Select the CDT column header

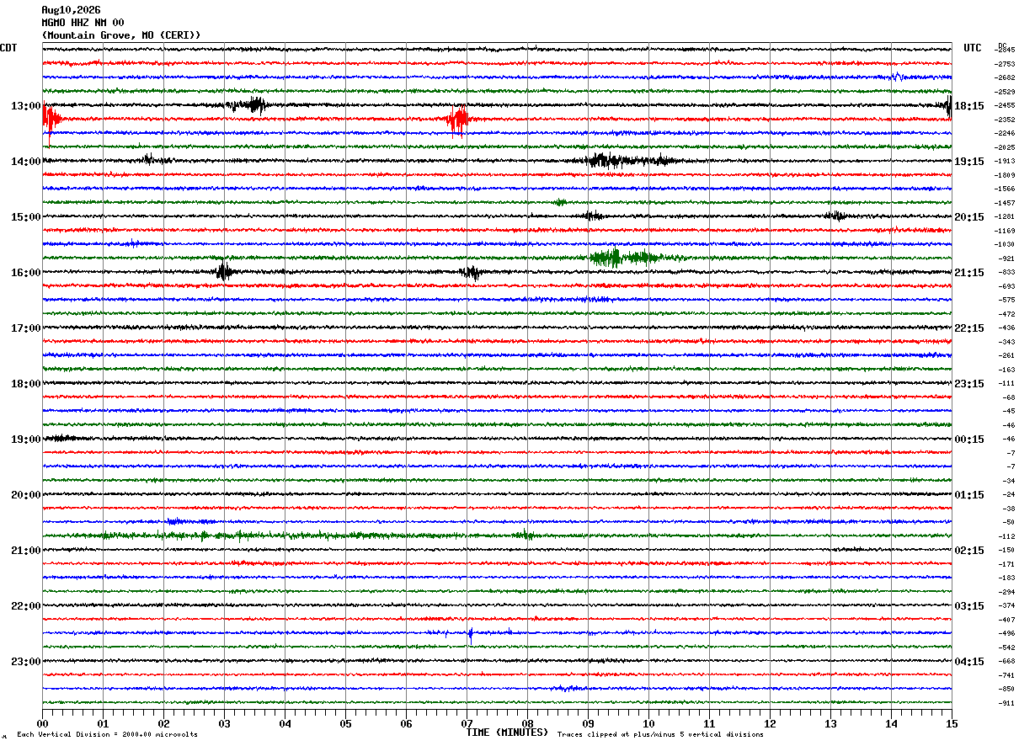tap(8, 48)
